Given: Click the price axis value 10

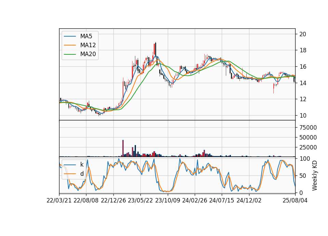Looking at the screenshot, I should coord(303,115).
